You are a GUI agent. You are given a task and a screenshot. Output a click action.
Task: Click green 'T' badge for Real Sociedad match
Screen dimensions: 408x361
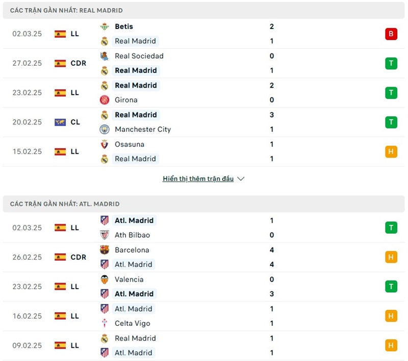[391, 64]
